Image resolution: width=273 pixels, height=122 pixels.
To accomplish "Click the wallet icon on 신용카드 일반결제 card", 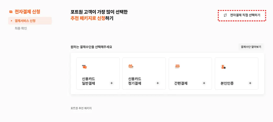I will pyautogui.click(x=84, y=67).
